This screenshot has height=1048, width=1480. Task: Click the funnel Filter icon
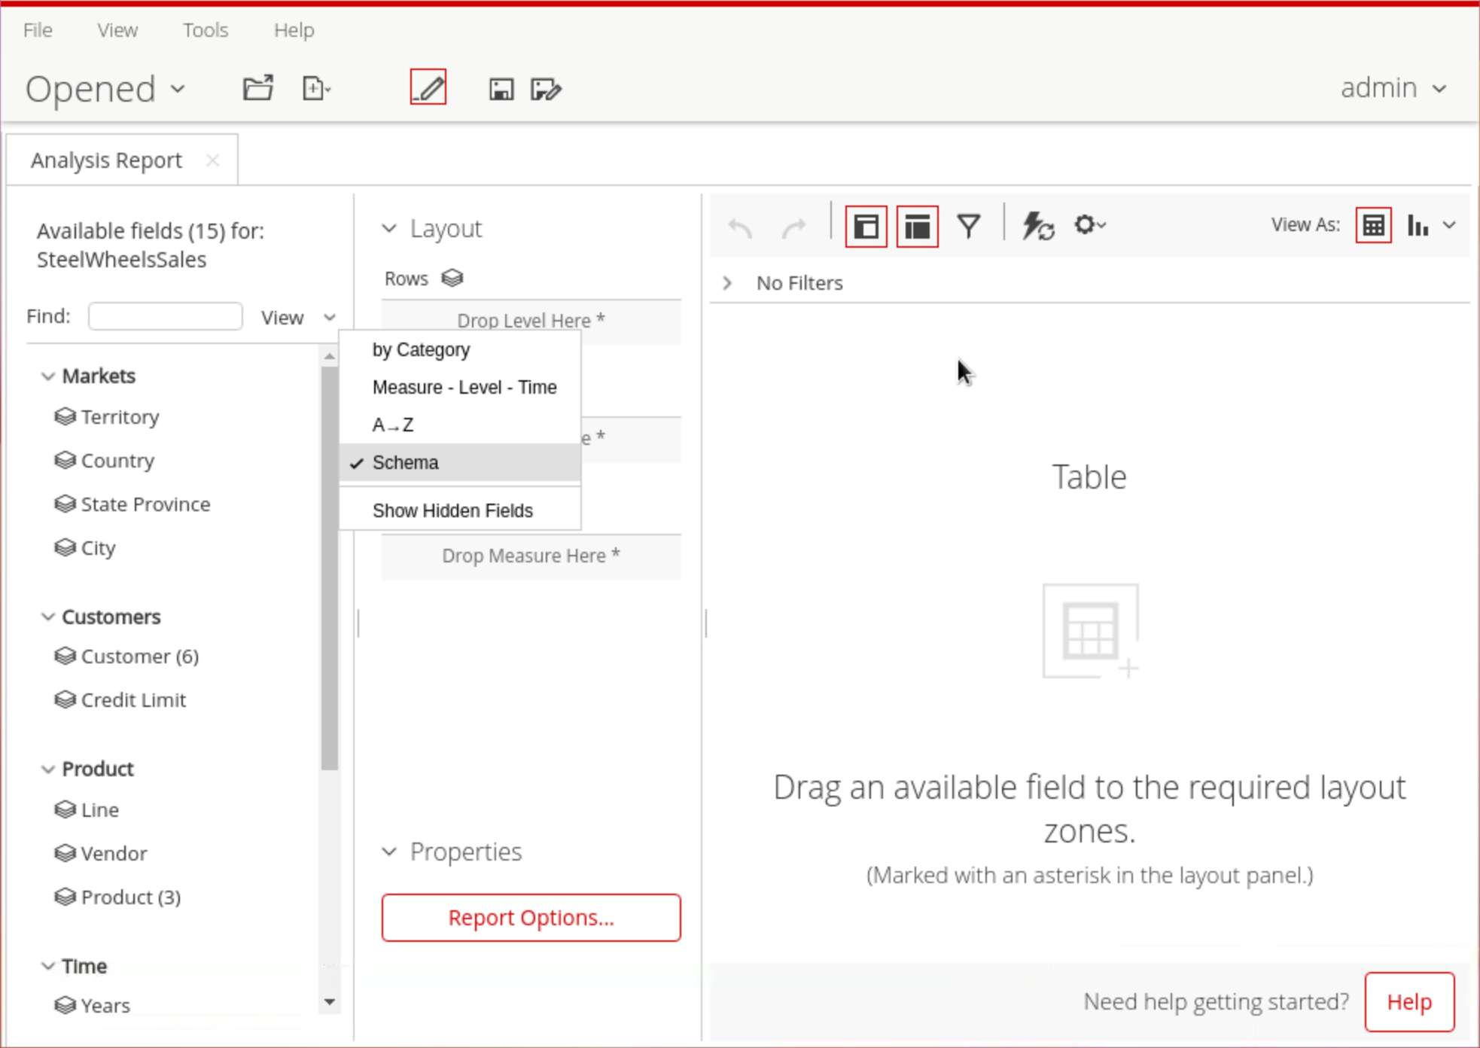coord(968,226)
